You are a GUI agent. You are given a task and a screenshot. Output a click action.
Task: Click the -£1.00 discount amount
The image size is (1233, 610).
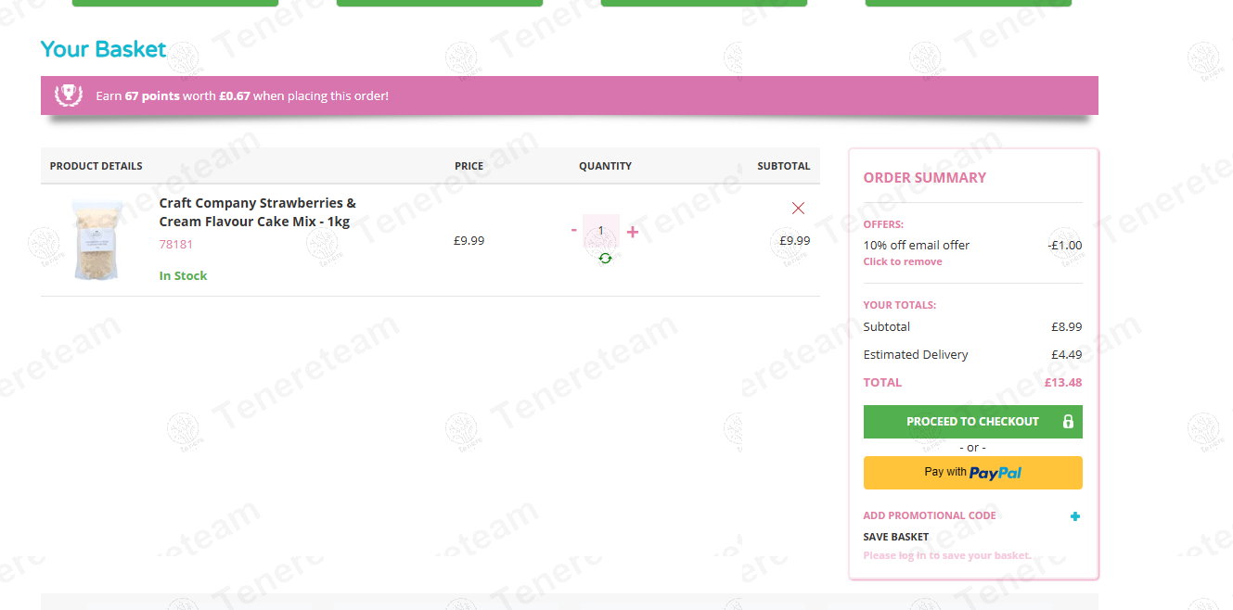(x=1065, y=246)
